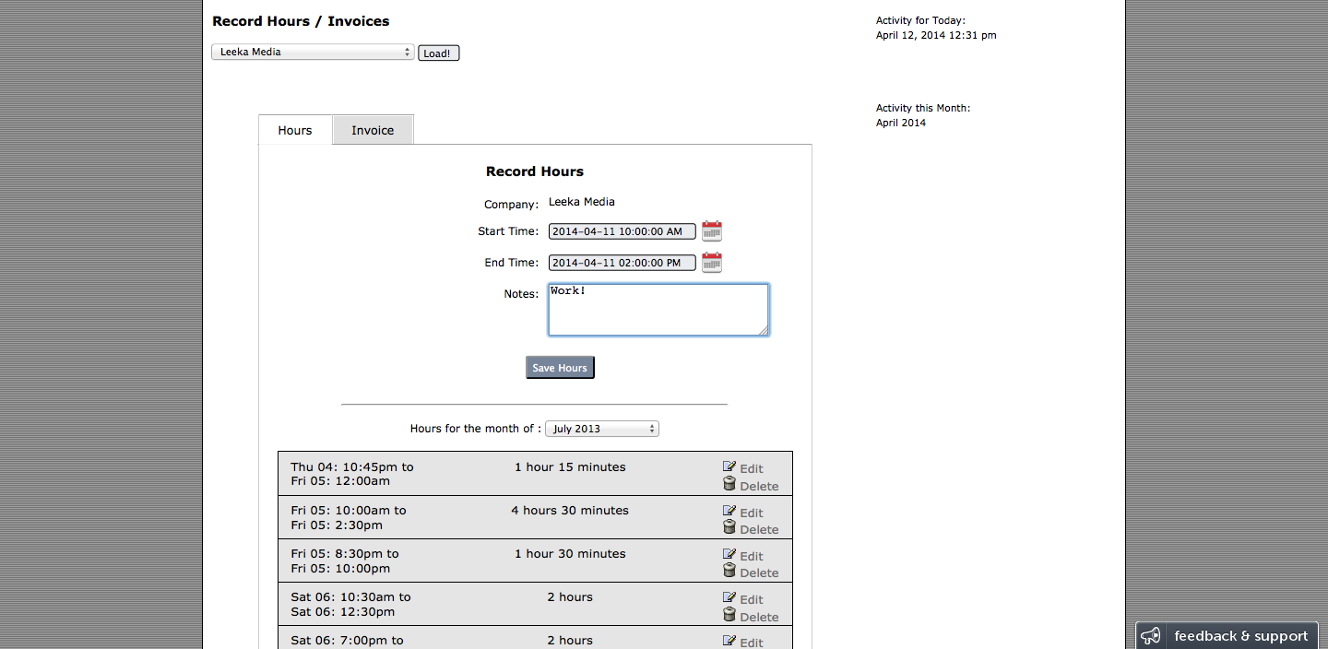
Task: Expand the July 2013 month dropdown
Action: (x=601, y=429)
